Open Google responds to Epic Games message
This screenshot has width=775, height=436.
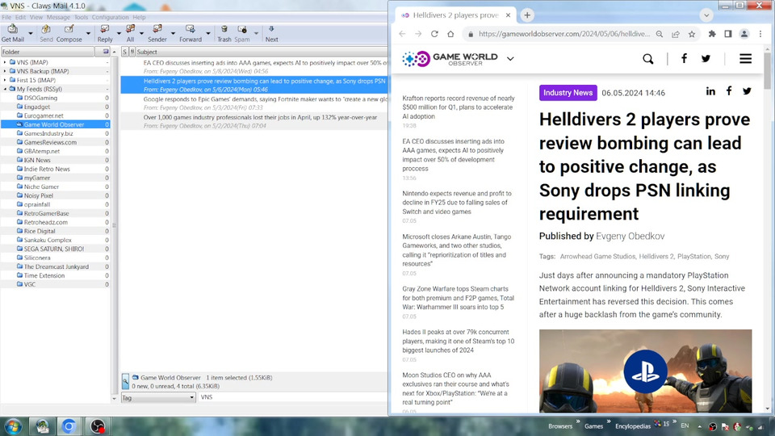tap(254, 103)
